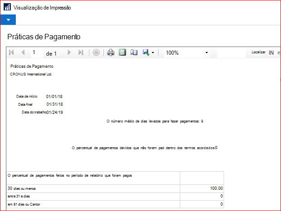Click the Visualização de Impressão app icon
The width and height of the screenshot is (281, 211).
pyautogui.click(x=7, y=7)
